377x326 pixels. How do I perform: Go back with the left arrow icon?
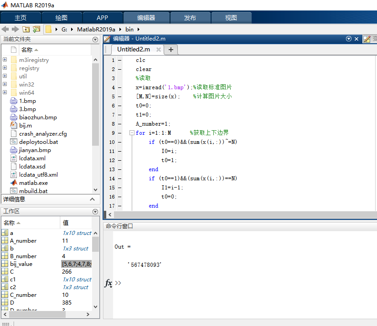click(5, 29)
